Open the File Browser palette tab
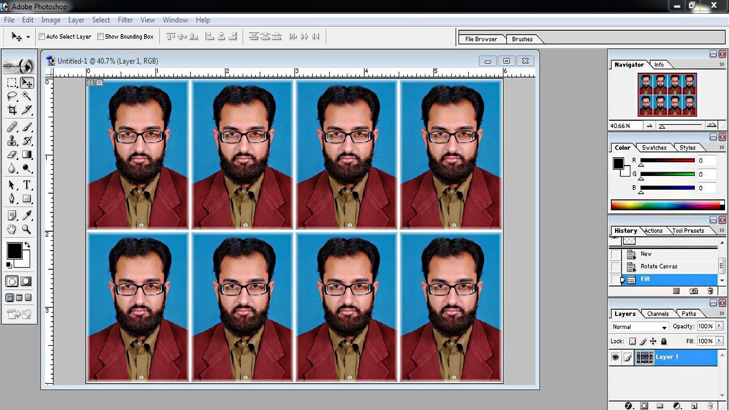This screenshot has height=410, width=729. point(481,39)
